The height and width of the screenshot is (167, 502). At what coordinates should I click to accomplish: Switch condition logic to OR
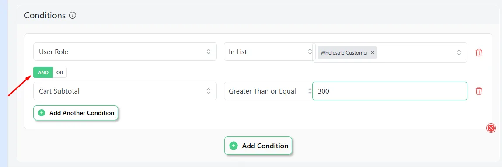pyautogui.click(x=60, y=72)
